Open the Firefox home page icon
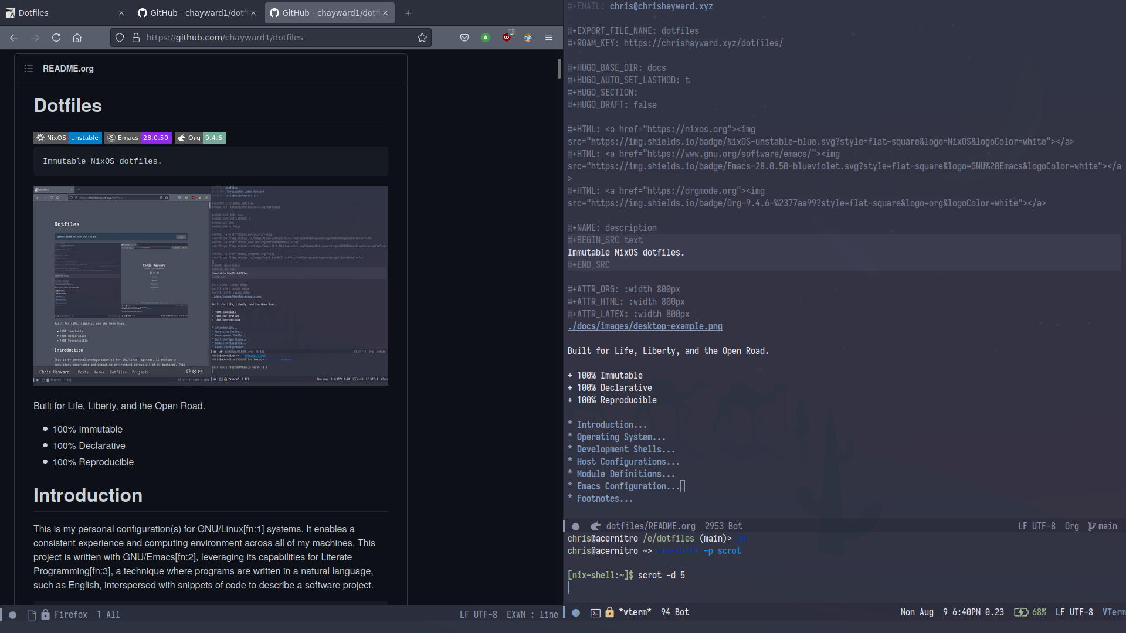1126x633 pixels. tap(77, 38)
